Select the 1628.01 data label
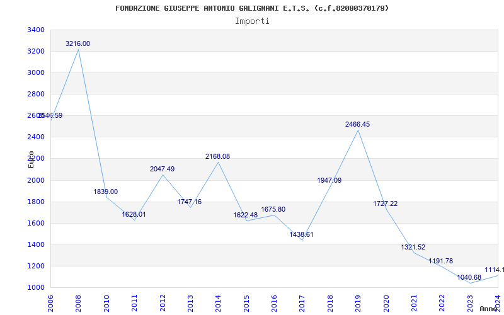This screenshot has height=315, width=504. [x=134, y=214]
